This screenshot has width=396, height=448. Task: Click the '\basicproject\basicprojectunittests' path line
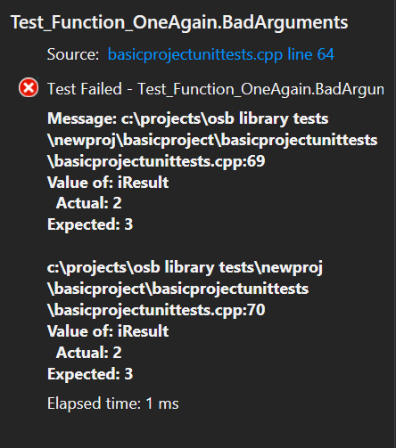click(x=177, y=289)
